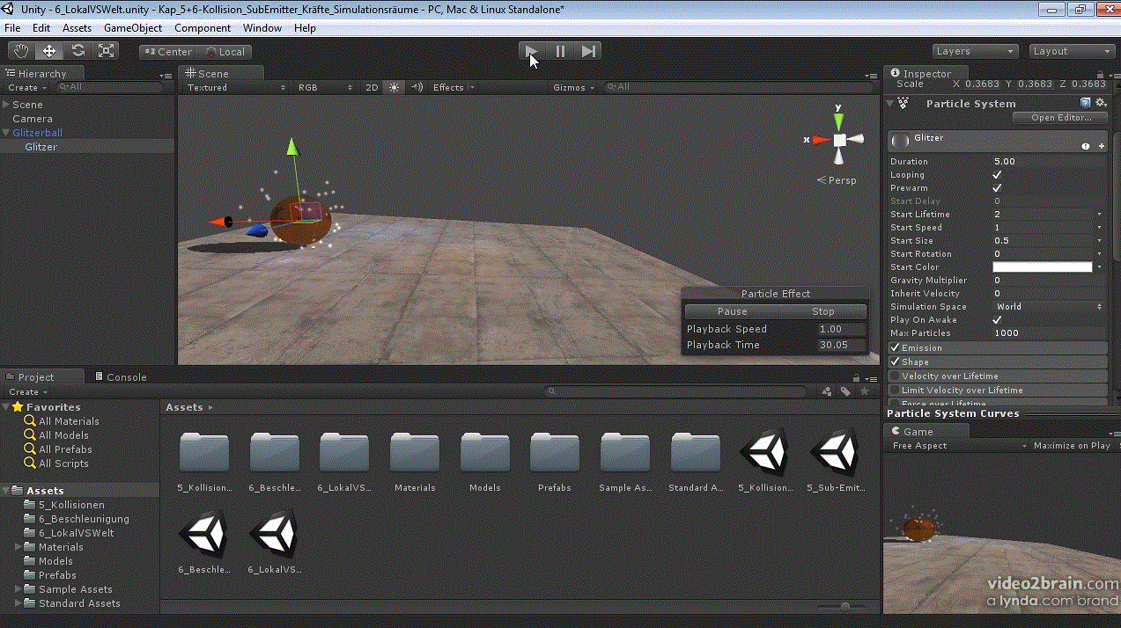The height and width of the screenshot is (628, 1121).
Task: Click the Playback Speed field
Action: tap(841, 329)
